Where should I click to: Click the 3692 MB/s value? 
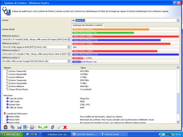pos(84,71)
